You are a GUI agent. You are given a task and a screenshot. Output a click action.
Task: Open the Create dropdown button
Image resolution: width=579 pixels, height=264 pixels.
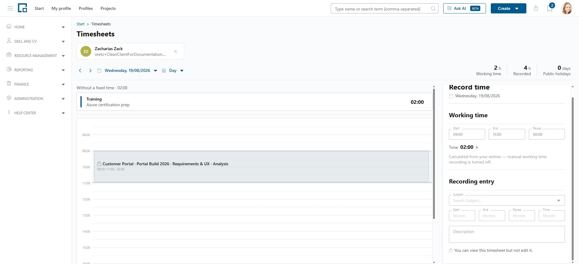[x=508, y=8]
